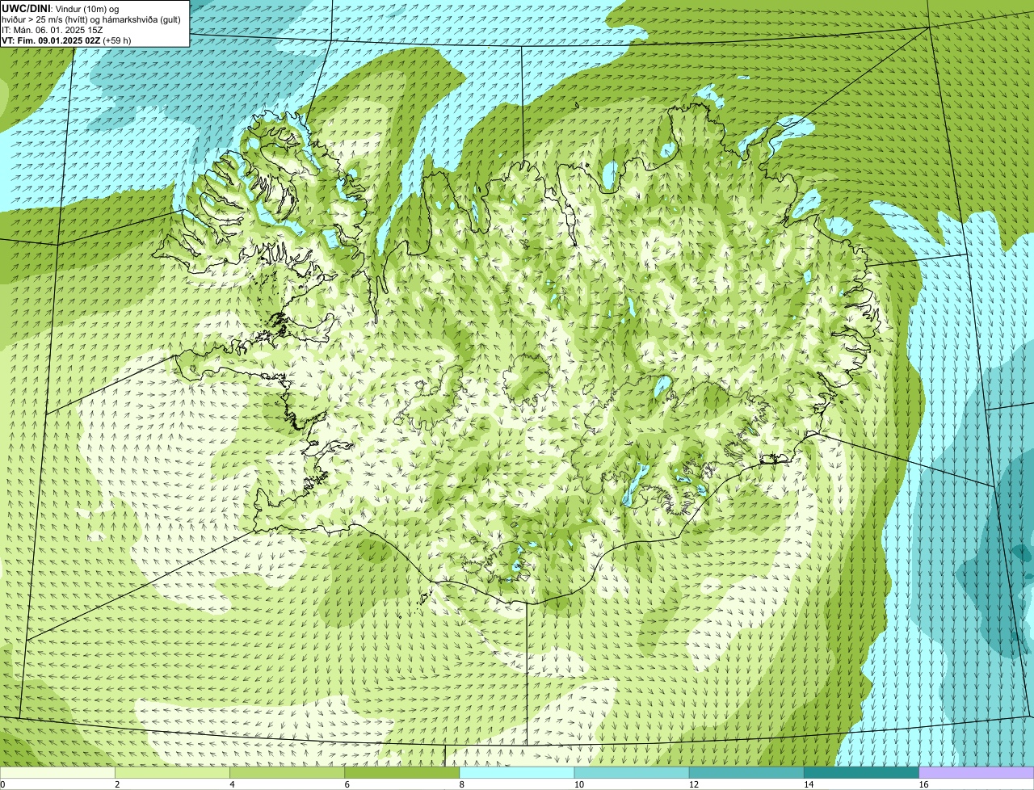Click the legend scale label '0'
The width and height of the screenshot is (1034, 790).
(x=2, y=784)
